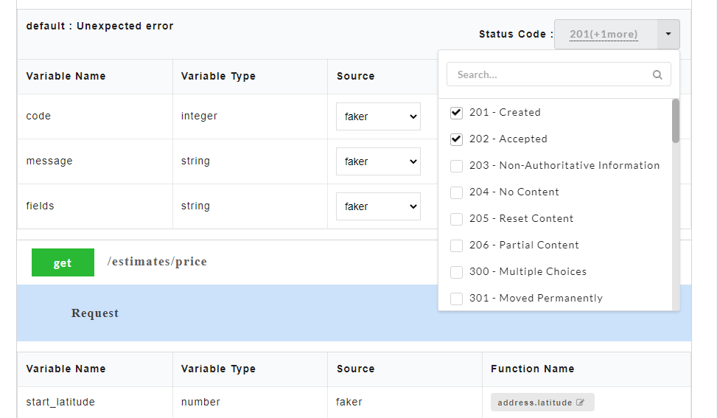Click the 'default : Unexpected error' heading
The height and width of the screenshot is (418, 717).
click(x=99, y=26)
